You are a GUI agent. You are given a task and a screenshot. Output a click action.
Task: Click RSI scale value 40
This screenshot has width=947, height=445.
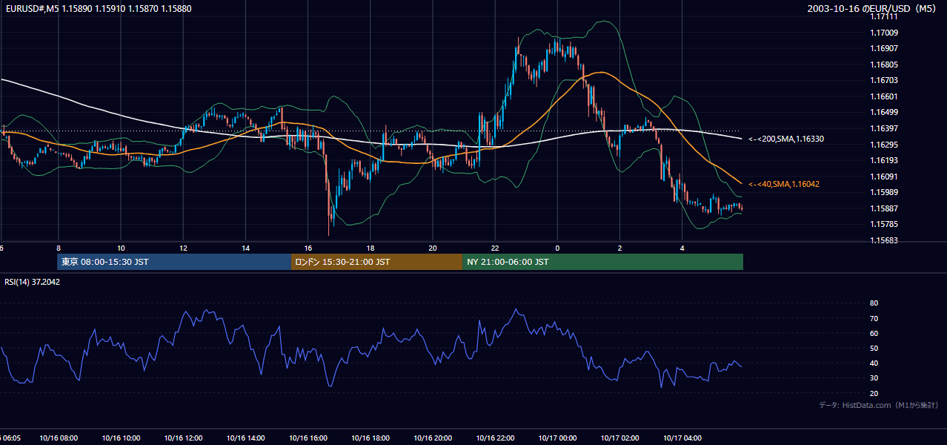pos(874,363)
